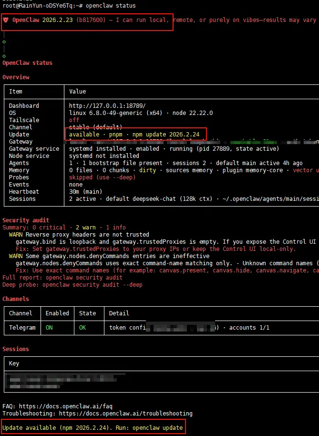Click the Probes 'skipped (use --deep)' value
This screenshot has height=436, width=319.
(x=102, y=177)
